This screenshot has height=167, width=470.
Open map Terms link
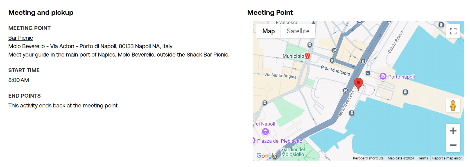click(x=423, y=158)
